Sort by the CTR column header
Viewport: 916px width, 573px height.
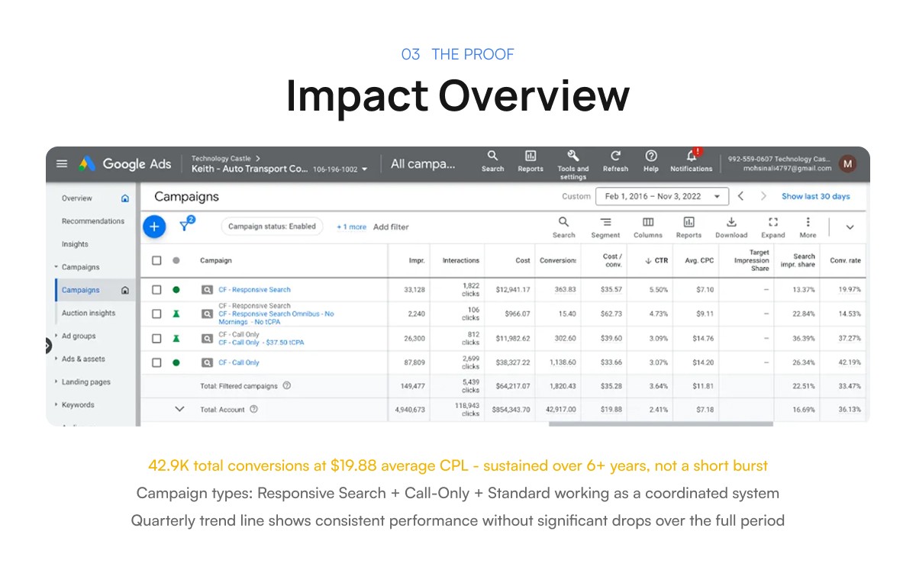(x=656, y=260)
